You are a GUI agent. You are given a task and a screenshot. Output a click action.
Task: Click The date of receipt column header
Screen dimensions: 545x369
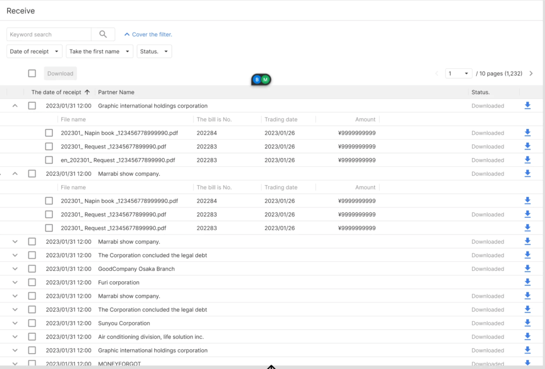[x=56, y=92]
